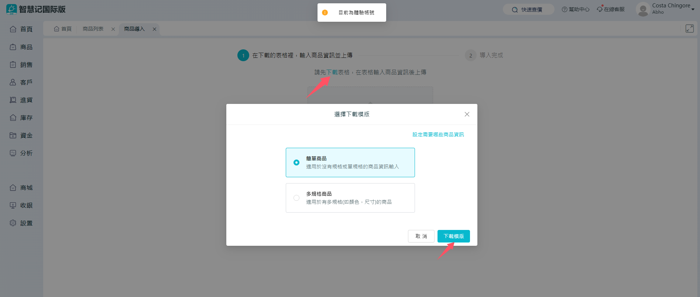700x297 pixels.
Task: Open the 資金 funds sidebar icon
Action: tap(13, 135)
